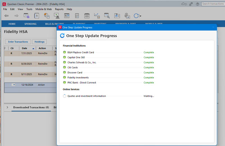Click the R cleared flag on 7/31/2025 row
The width and height of the screenshot is (225, 146).
12,53
